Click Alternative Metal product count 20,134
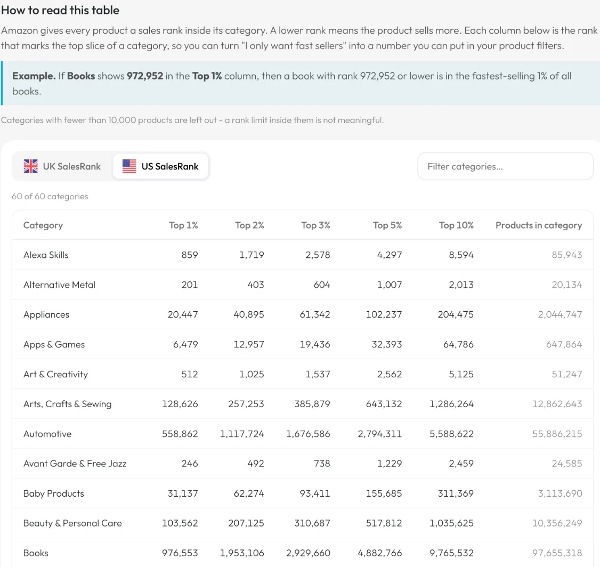The width and height of the screenshot is (600, 567). (x=567, y=285)
